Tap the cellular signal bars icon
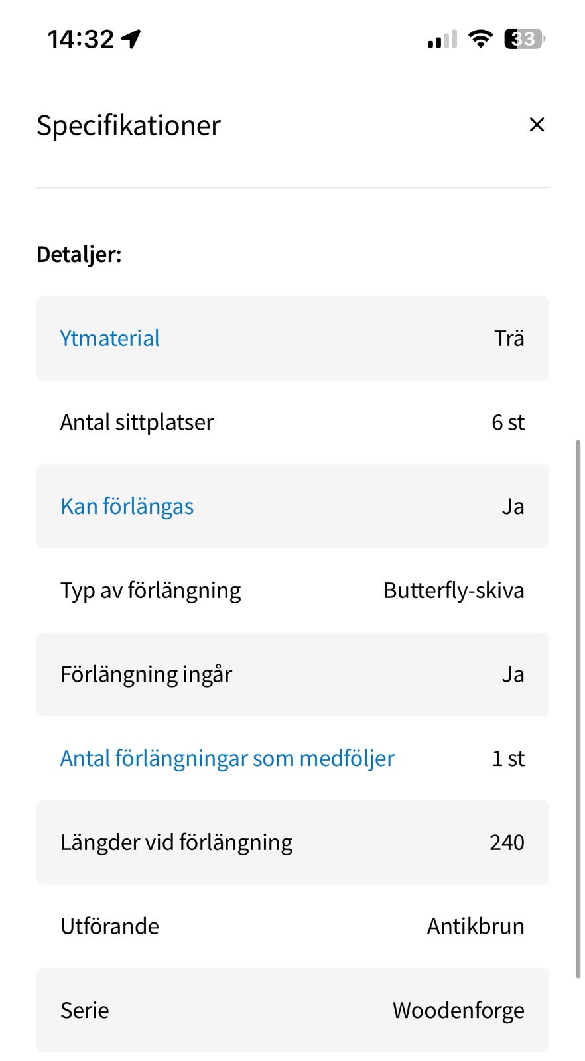The height and width of the screenshot is (1061, 585). coord(442,40)
